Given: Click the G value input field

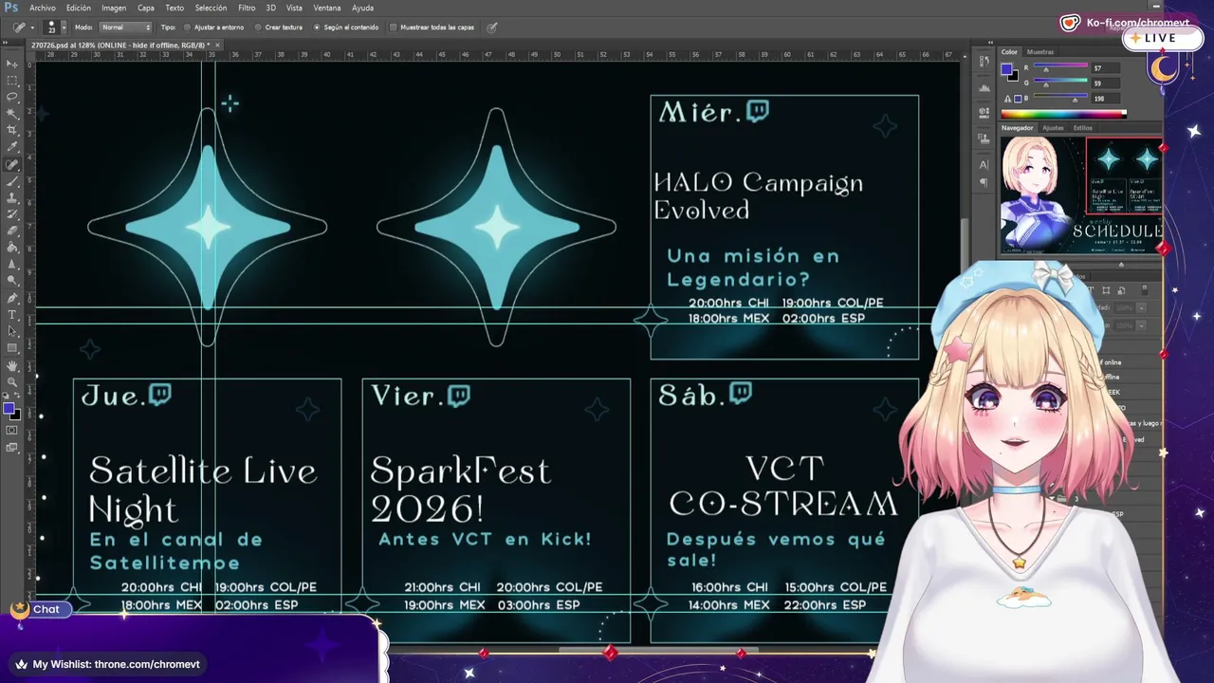Looking at the screenshot, I should (x=1107, y=83).
